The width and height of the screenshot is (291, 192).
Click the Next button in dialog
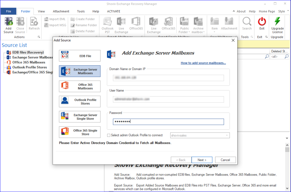tap(202, 160)
